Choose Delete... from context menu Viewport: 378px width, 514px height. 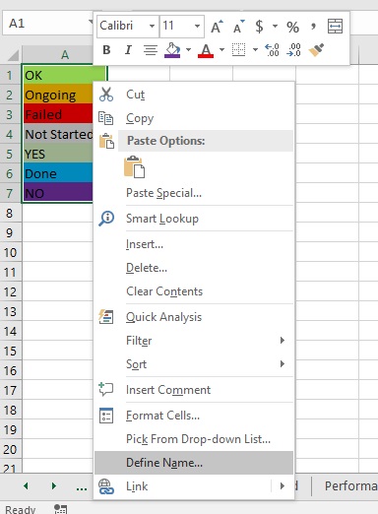(x=194, y=268)
